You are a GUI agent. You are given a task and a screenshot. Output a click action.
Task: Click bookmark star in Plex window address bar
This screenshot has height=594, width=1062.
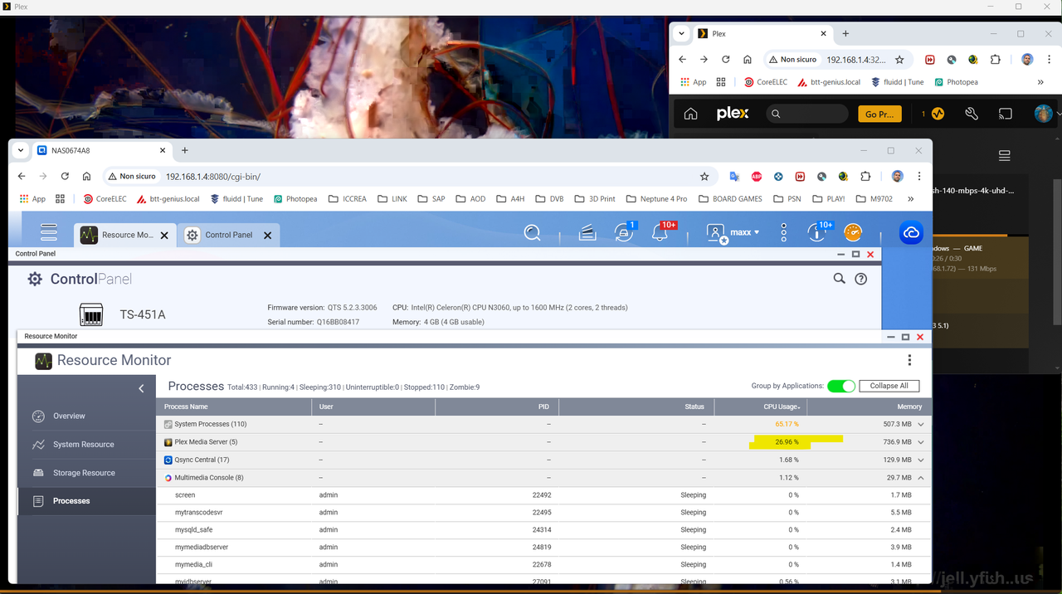(899, 60)
